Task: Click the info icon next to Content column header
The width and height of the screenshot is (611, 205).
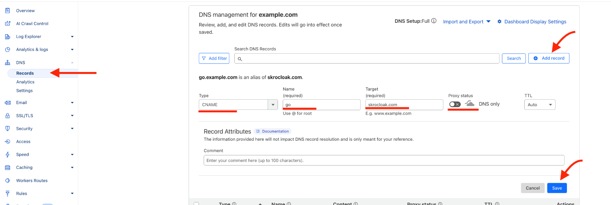Action: click(356, 204)
